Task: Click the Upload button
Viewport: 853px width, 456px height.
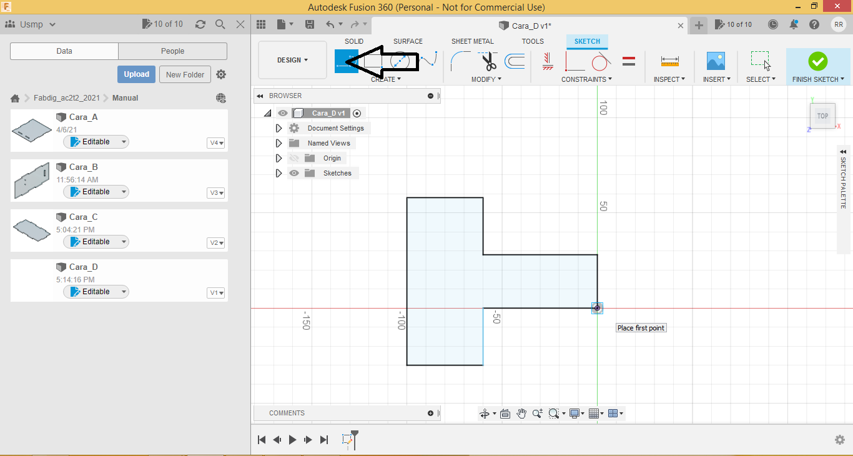Action: [x=136, y=74]
